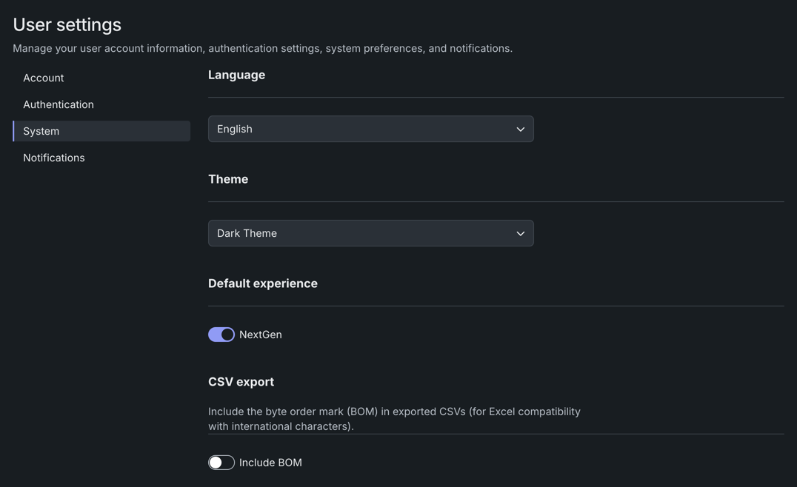The width and height of the screenshot is (797, 487).
Task: Open the Dark Theme dropdown
Action: [x=370, y=233]
